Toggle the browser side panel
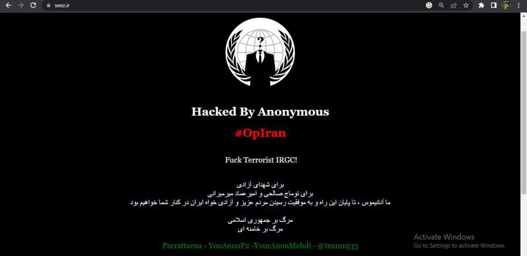Image resolution: width=527 pixels, height=256 pixels. [x=494, y=5]
